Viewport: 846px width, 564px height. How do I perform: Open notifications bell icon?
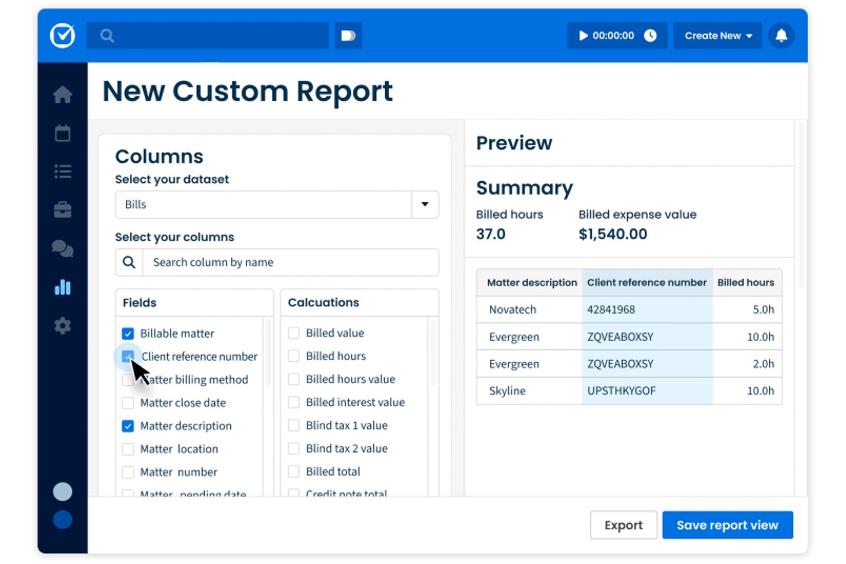[x=781, y=35]
